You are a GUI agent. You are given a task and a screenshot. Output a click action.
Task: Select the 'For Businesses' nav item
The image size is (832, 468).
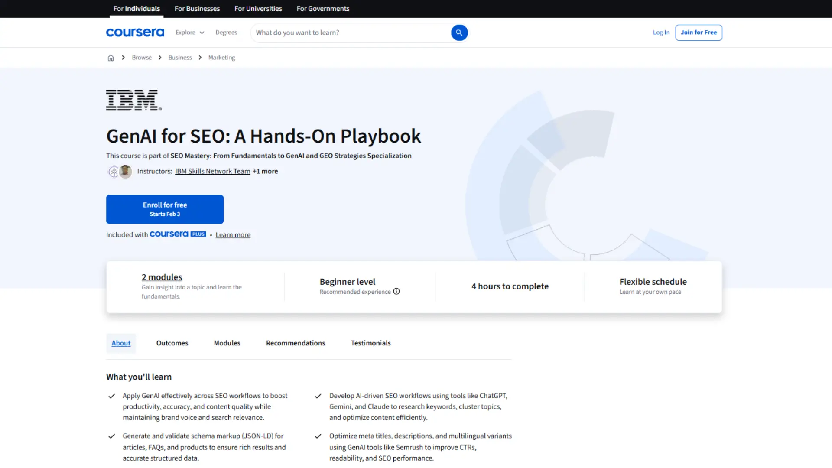point(197,8)
